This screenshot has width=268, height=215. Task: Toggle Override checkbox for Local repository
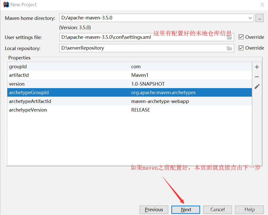[241, 48]
